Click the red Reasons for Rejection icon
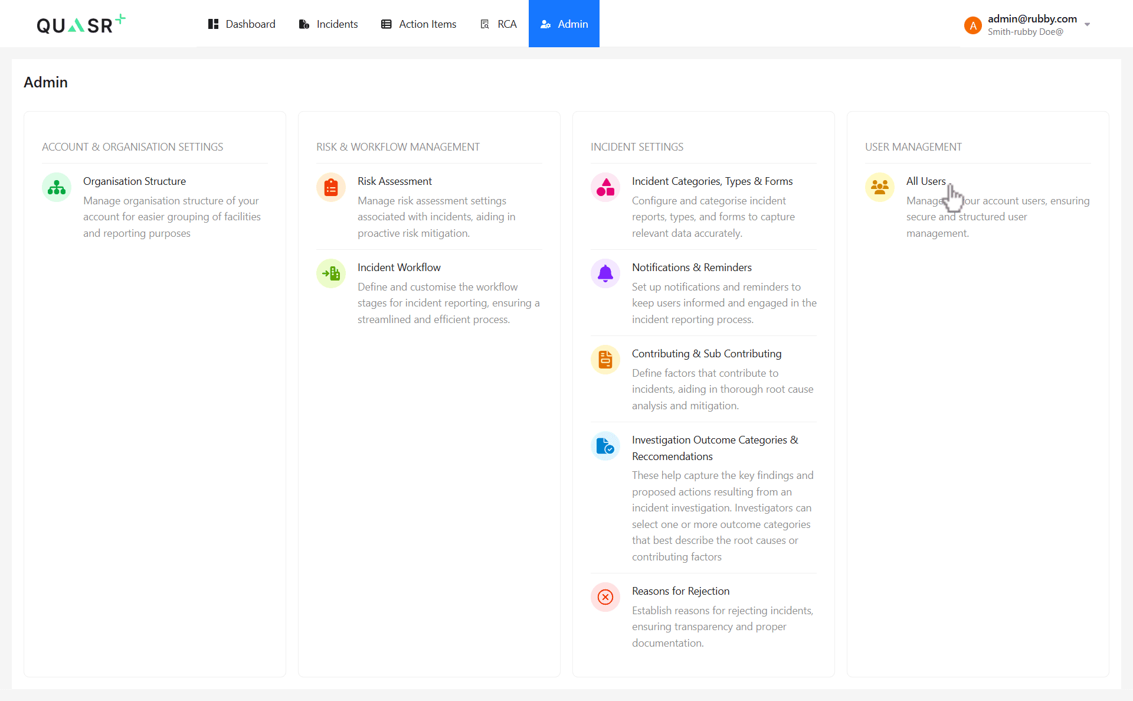 point(605,597)
